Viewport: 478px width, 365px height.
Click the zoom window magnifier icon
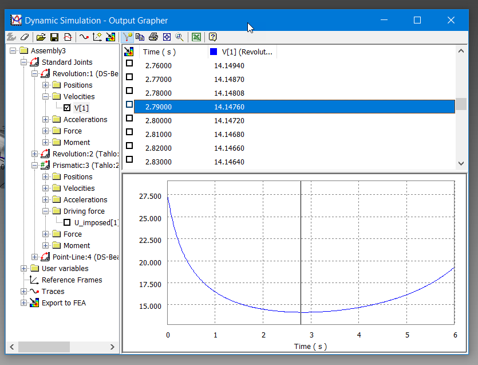click(180, 37)
